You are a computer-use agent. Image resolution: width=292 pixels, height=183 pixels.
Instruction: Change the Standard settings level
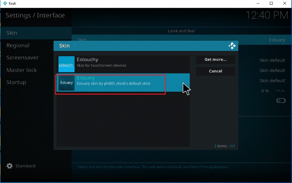tap(25, 166)
